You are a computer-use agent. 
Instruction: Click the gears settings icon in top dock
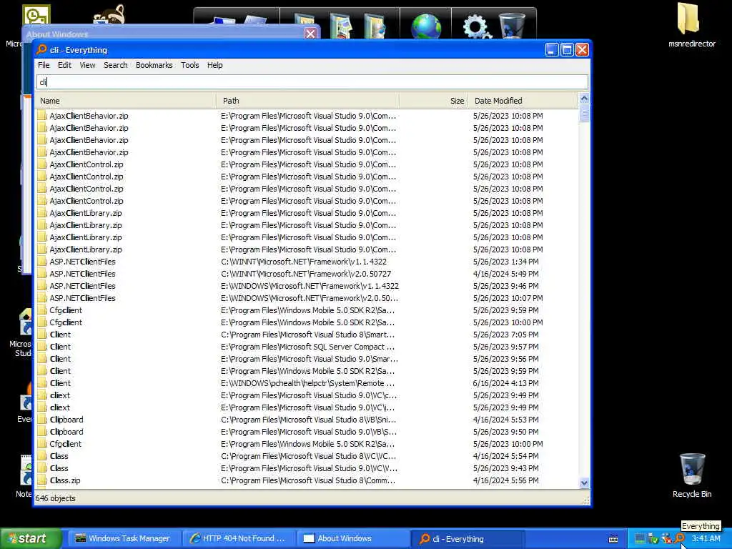pos(477,26)
